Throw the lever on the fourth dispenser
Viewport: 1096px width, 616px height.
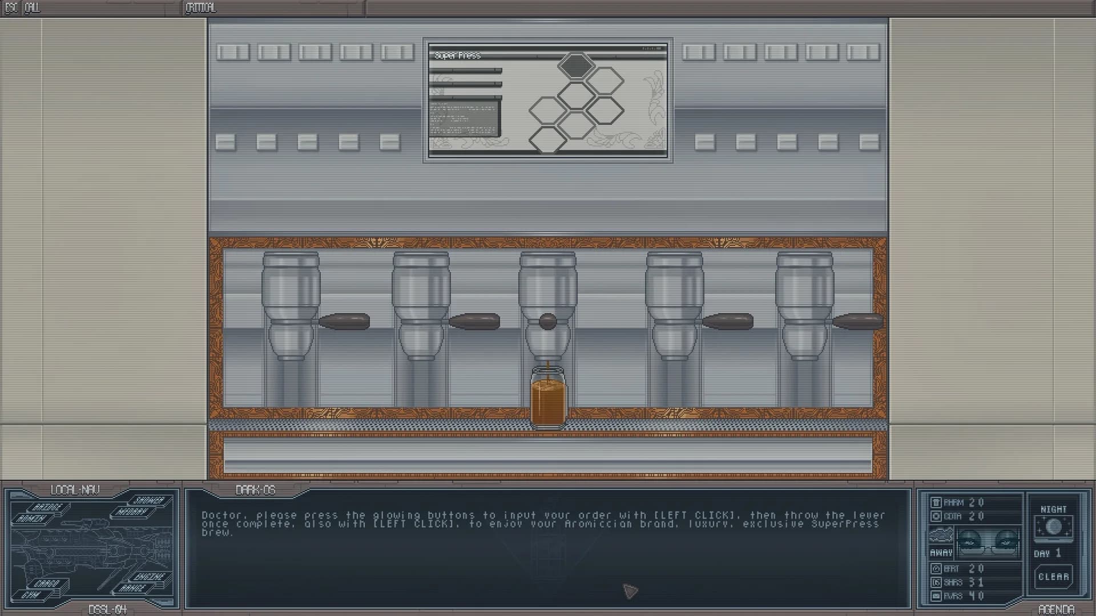pyautogui.click(x=727, y=322)
